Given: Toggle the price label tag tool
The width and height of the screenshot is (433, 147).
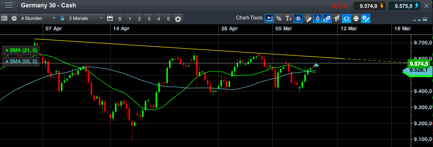Looking at the screenshot, I should click(346, 18).
